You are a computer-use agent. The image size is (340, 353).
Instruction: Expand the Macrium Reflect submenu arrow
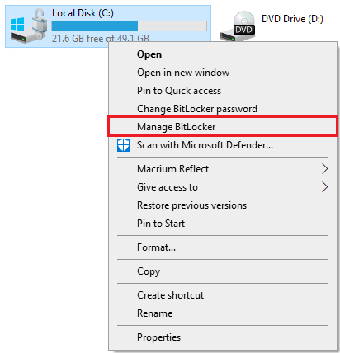point(324,169)
